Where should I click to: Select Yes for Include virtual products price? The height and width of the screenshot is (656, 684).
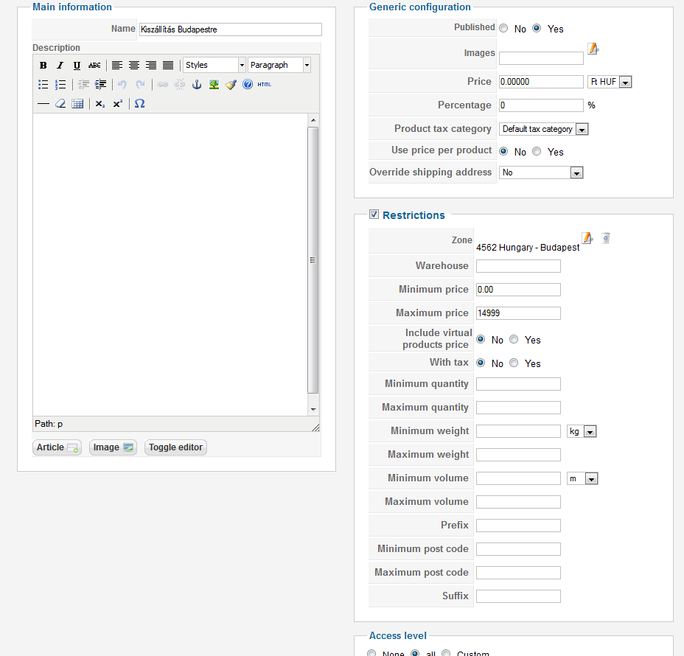click(x=514, y=339)
